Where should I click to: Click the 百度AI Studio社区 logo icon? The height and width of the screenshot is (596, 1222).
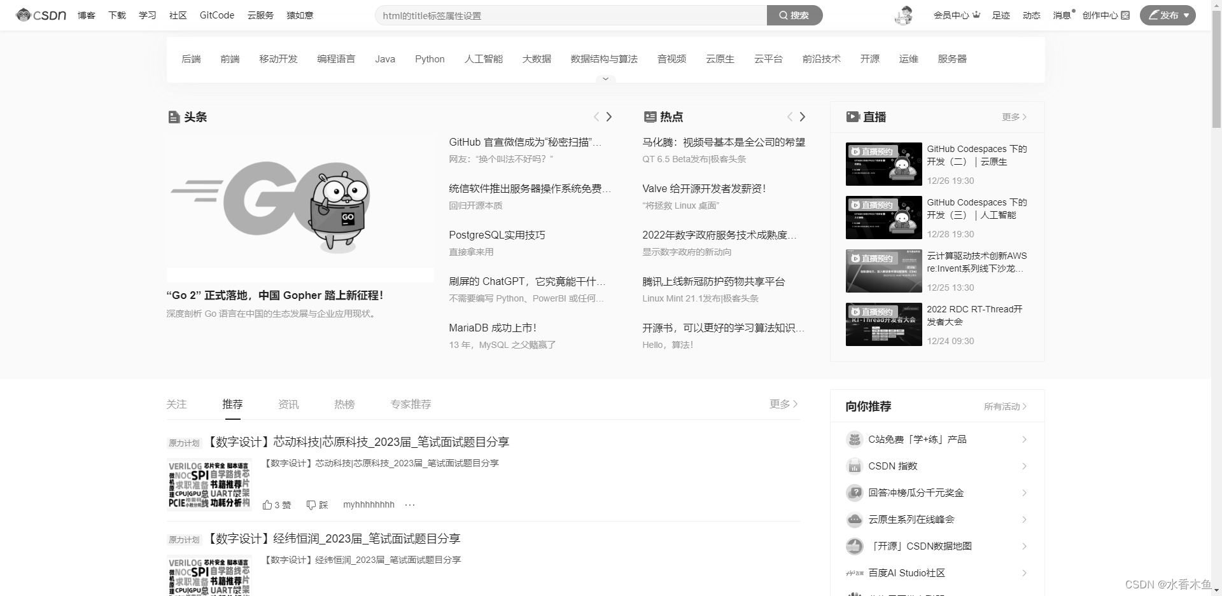(854, 573)
